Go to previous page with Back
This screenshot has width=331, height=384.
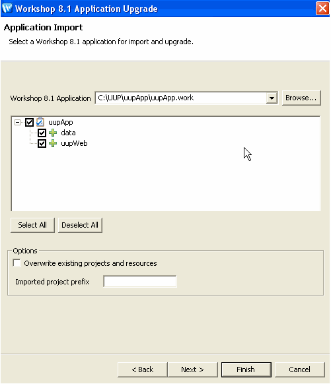(x=143, y=369)
